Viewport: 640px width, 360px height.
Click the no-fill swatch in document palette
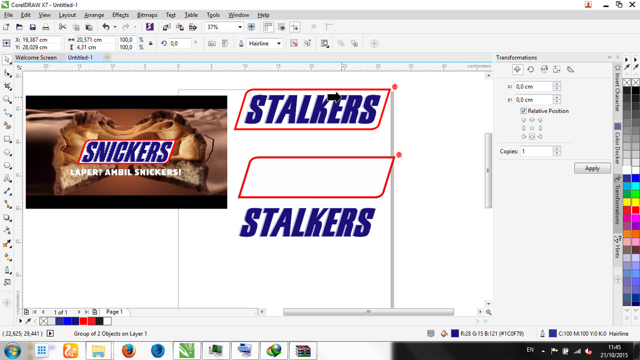tap(43, 321)
